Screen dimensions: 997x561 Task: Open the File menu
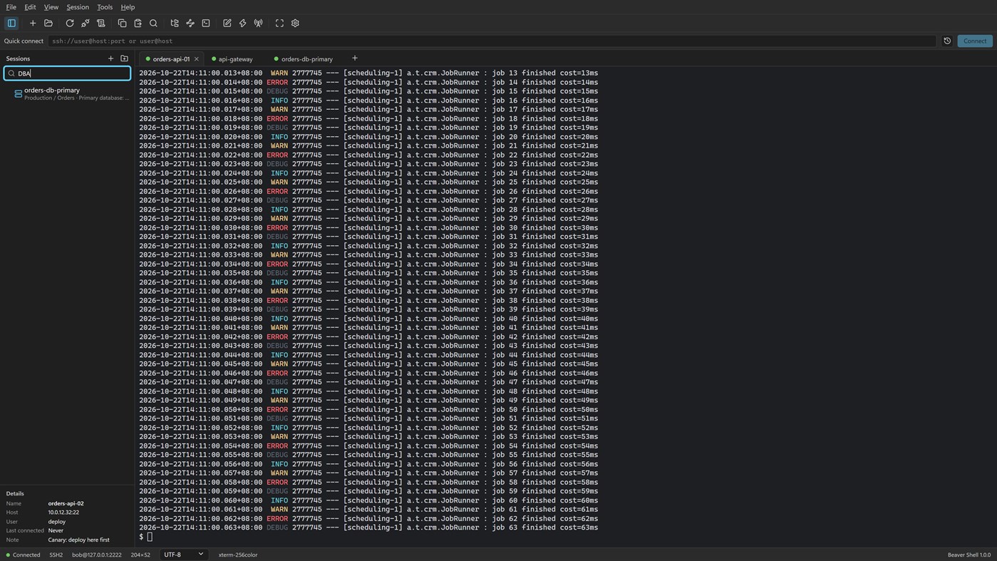[x=11, y=7]
